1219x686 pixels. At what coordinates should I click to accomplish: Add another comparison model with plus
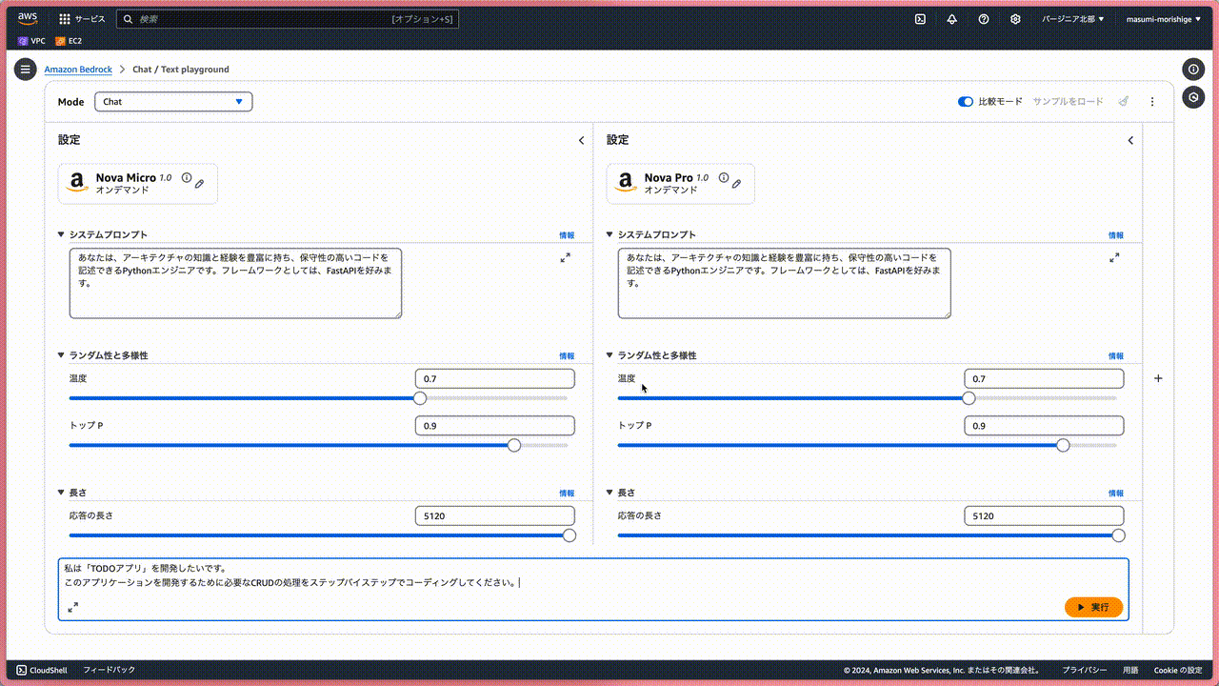click(1158, 378)
